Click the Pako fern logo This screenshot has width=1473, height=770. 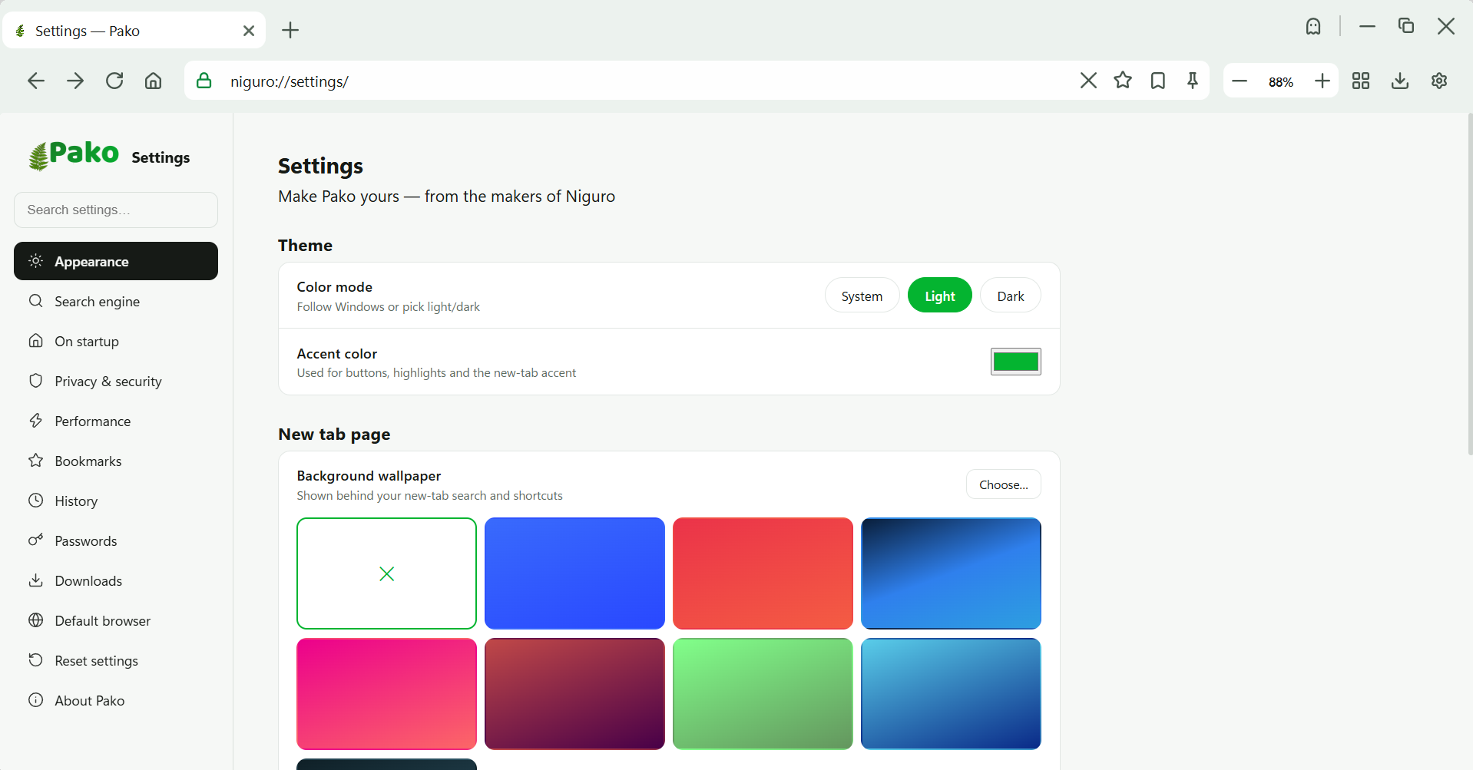click(x=74, y=155)
